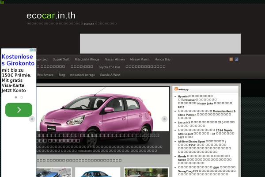This screenshot has width=265, height=177.
Task: Go to previous slide with left arrow
Action: coord(32,119)
